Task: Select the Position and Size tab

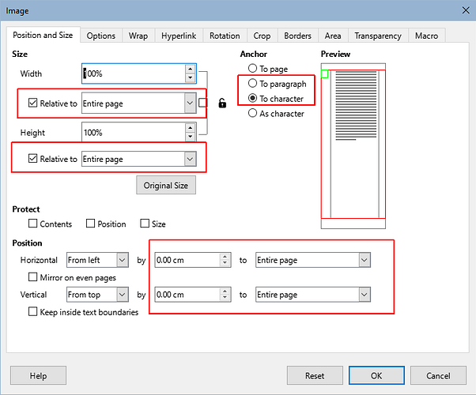Action: pyautogui.click(x=43, y=35)
